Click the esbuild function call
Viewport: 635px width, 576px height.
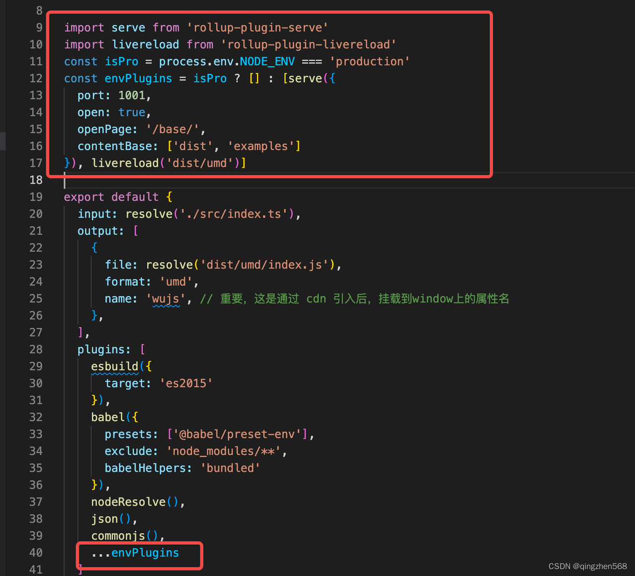coord(115,367)
